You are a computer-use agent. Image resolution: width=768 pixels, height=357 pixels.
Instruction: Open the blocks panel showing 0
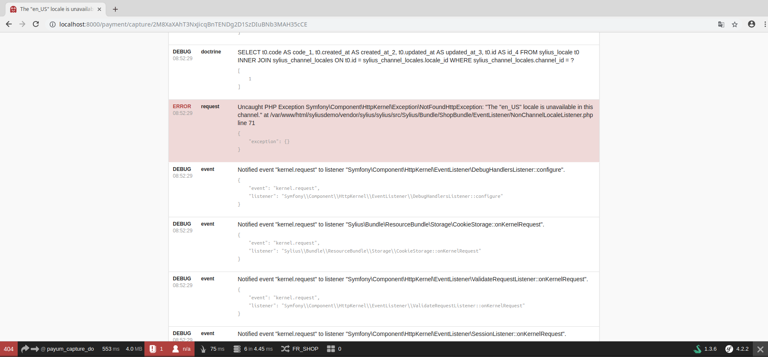click(x=334, y=349)
